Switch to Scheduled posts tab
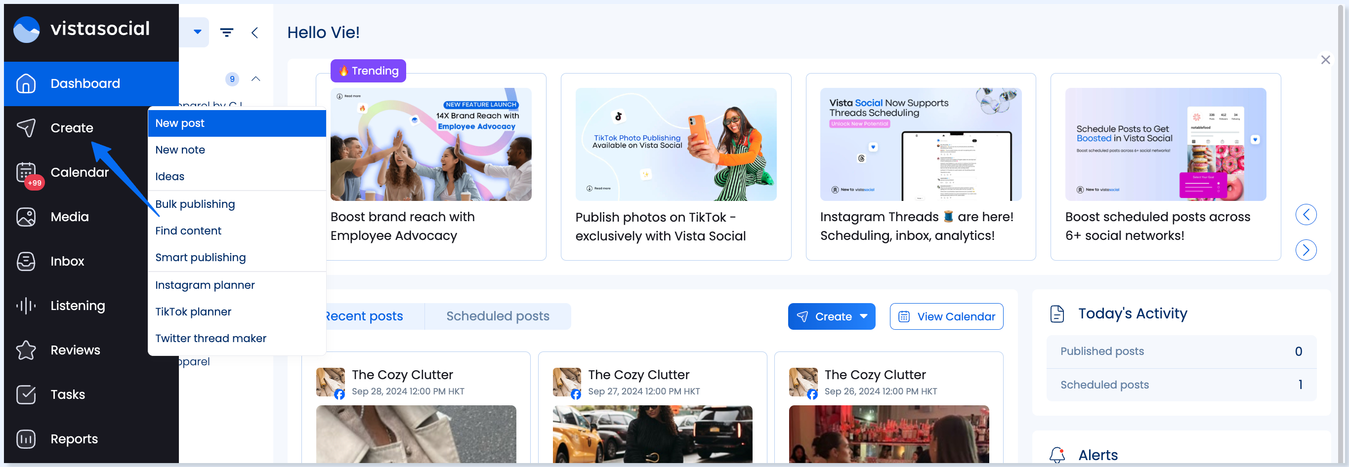Screen dimensions: 1349x467 pos(498,316)
